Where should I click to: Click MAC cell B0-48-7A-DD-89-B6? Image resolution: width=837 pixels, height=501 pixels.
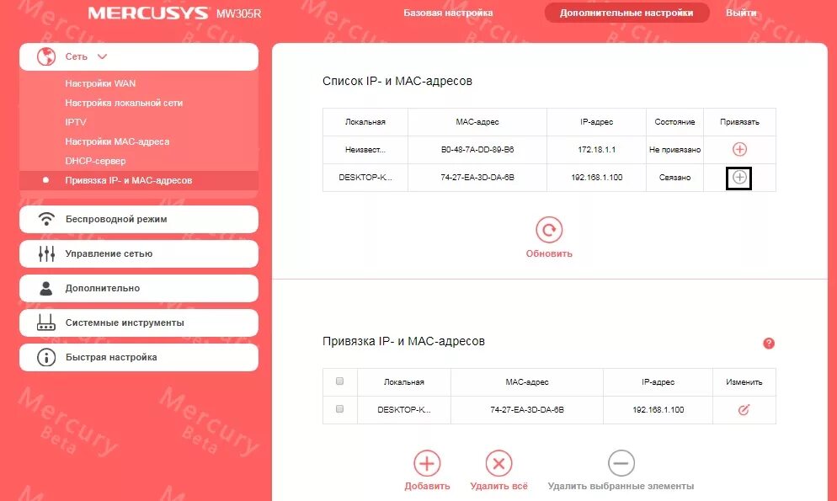click(477, 149)
